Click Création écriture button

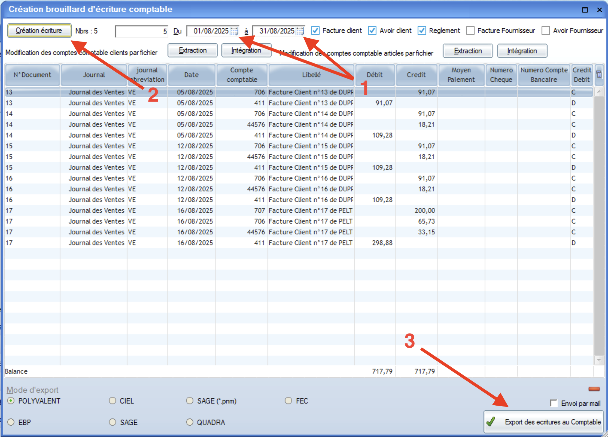pos(39,30)
